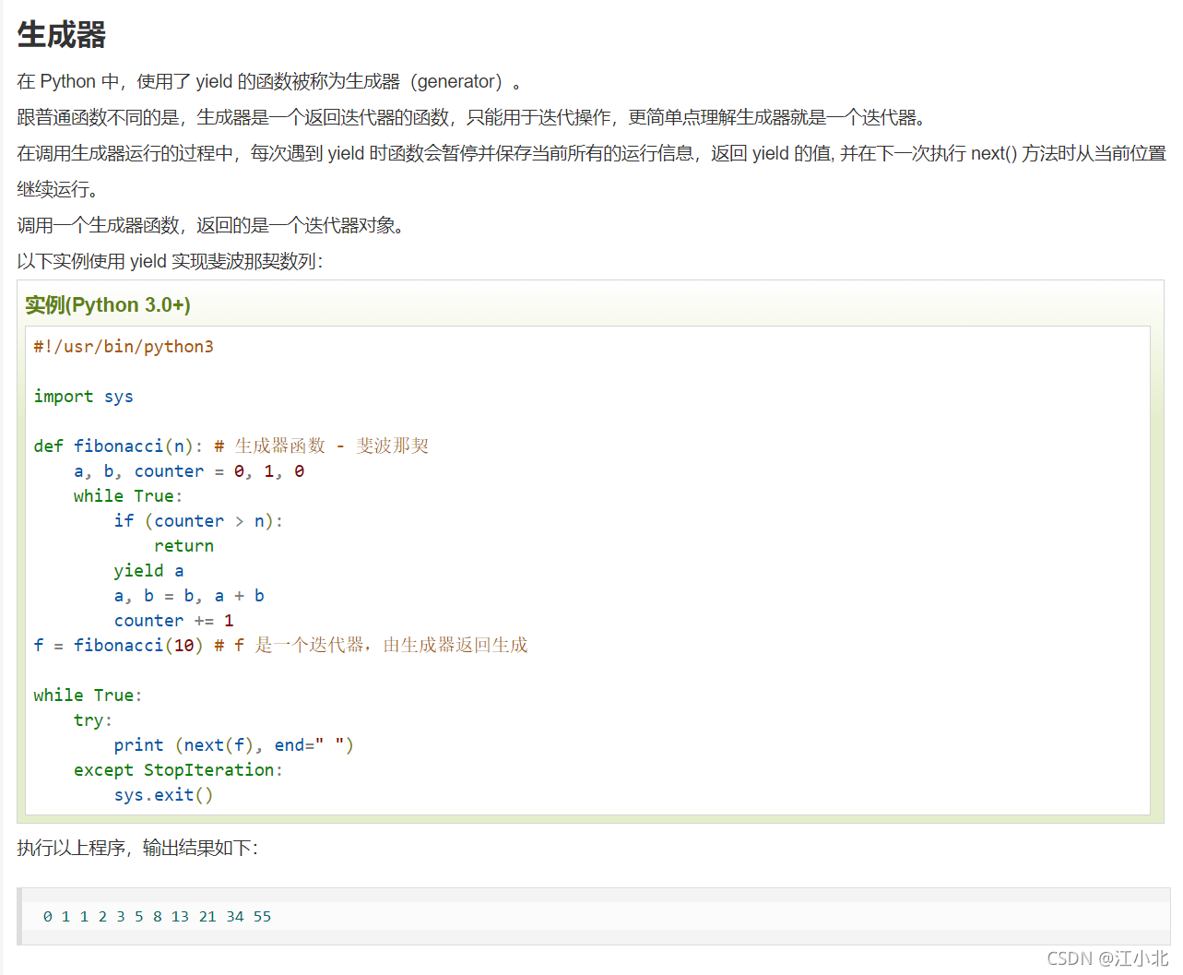
Task: Click the 'print (next(f), end=" ")' line
Action: point(234,745)
